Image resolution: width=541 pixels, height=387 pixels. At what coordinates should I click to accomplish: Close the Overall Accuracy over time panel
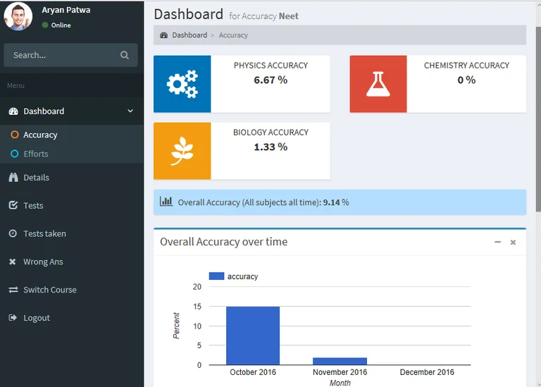point(513,242)
